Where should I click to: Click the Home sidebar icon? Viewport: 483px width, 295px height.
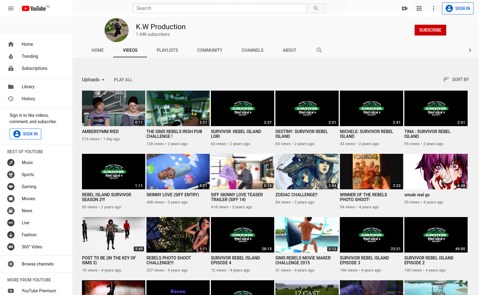tap(11, 44)
